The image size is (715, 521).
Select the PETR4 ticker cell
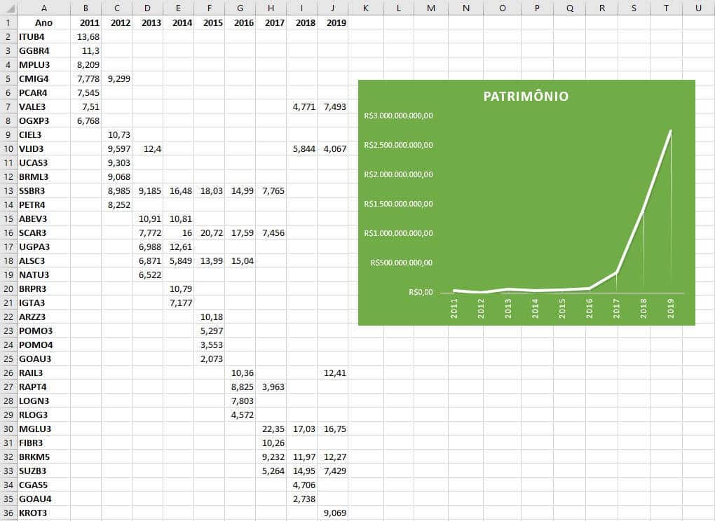point(43,205)
